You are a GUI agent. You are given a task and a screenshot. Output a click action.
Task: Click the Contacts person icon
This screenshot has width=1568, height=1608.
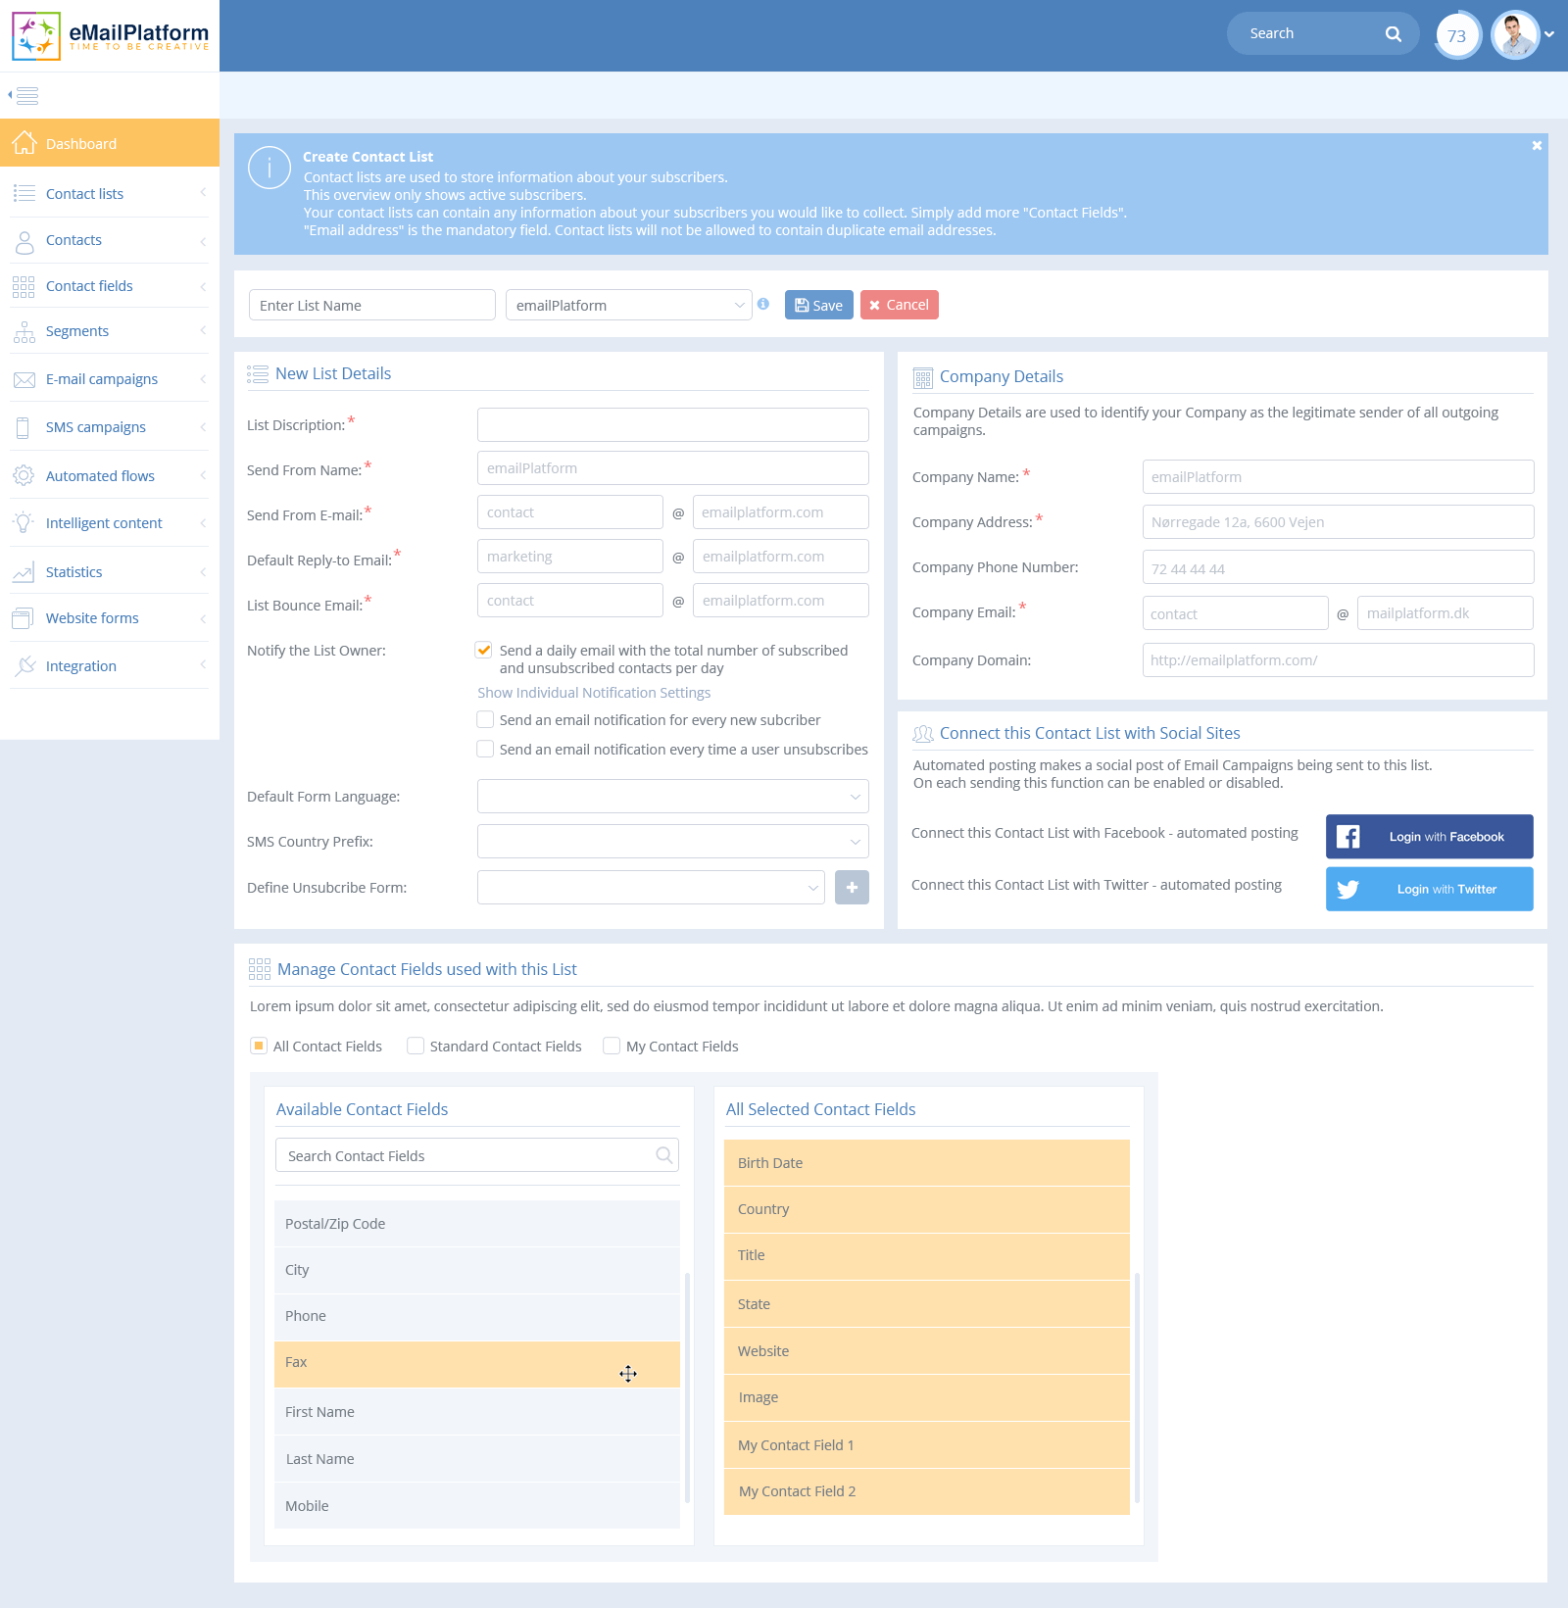pyautogui.click(x=24, y=241)
